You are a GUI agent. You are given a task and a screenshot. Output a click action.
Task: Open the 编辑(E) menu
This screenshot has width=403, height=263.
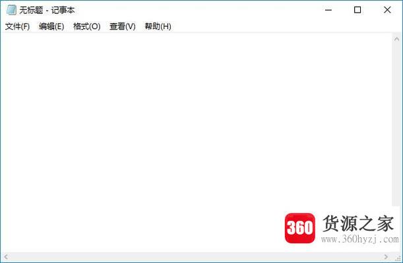point(51,26)
